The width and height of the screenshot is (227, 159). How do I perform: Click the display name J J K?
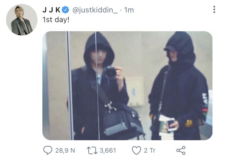[51, 10]
